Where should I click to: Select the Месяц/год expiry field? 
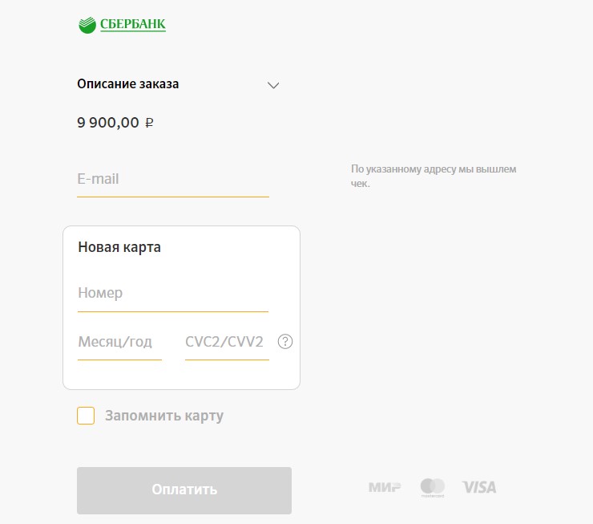[x=119, y=344]
